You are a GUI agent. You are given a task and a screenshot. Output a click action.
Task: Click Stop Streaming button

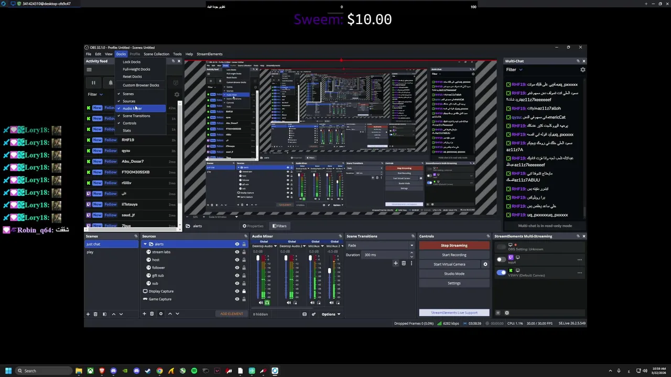[x=454, y=246]
